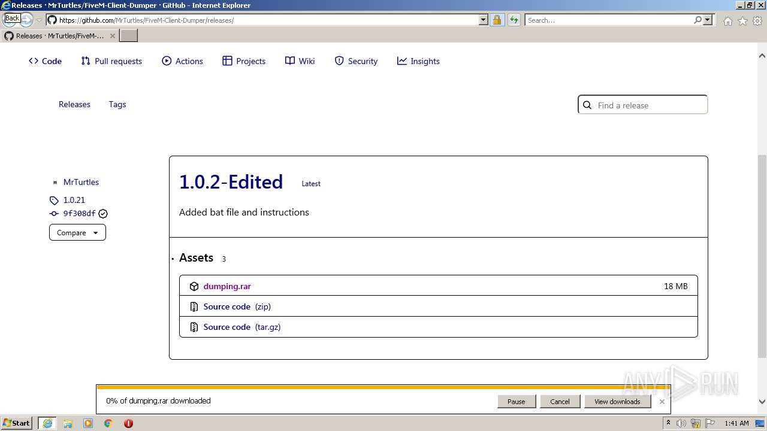Open the Insights tab

pos(418,61)
